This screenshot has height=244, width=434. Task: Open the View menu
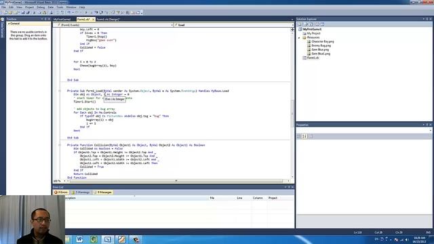[19, 7]
